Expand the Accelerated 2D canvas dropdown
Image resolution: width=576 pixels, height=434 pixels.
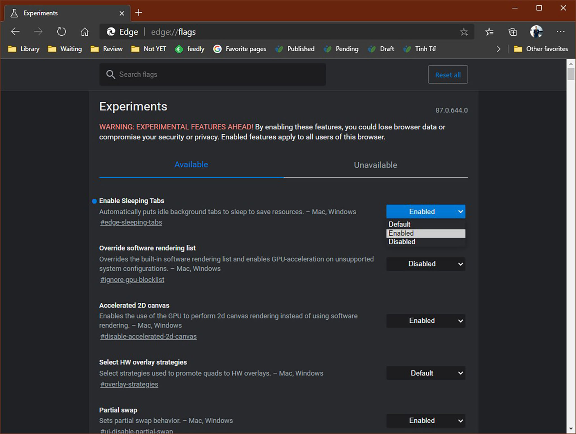coord(426,321)
